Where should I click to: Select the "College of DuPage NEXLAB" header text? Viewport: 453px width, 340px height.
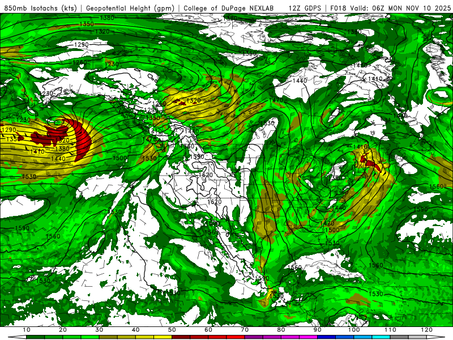click(x=229, y=8)
